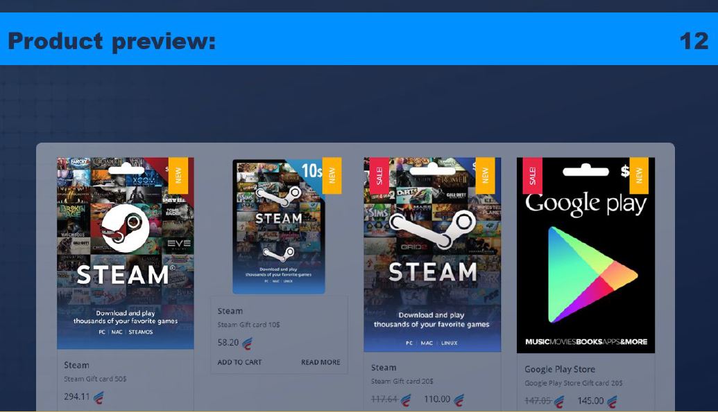This screenshot has height=412, width=718.
Task: Click the 110.00 discounted Steam price
Action: 437,400
